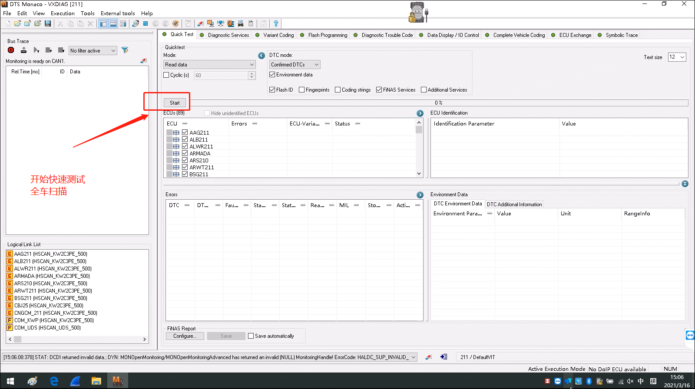Viewport: 695px width, 389px height.
Task: Open Internet Explorer from the taskbar
Action: [54, 381]
